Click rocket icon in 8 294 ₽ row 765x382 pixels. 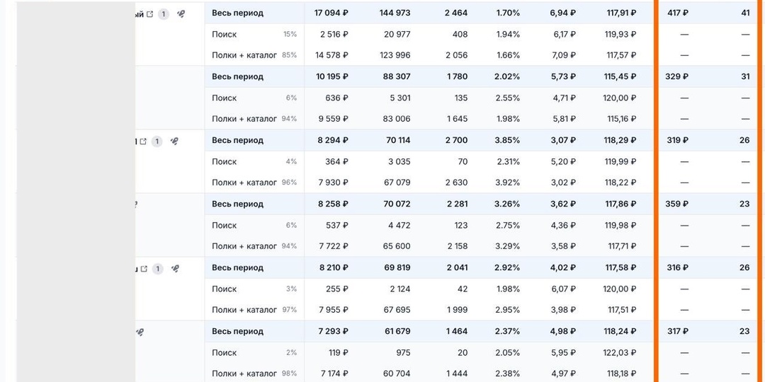click(174, 141)
